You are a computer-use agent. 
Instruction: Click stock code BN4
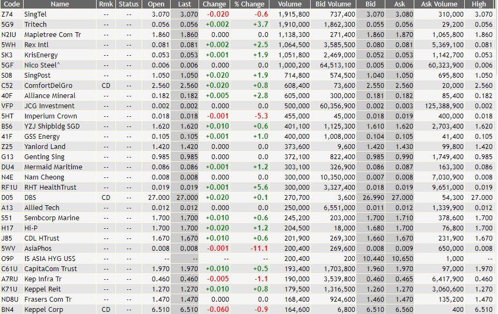point(8,309)
